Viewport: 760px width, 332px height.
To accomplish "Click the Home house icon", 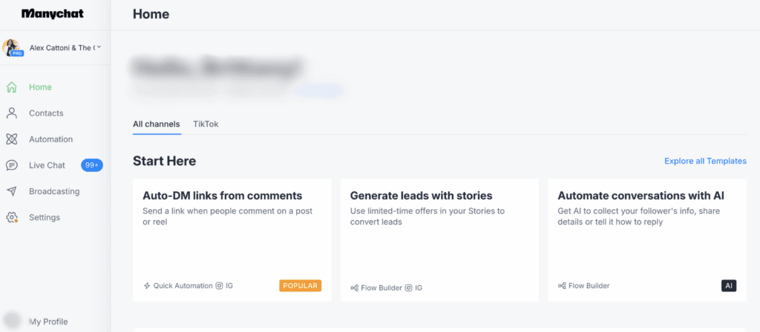I will [x=12, y=87].
